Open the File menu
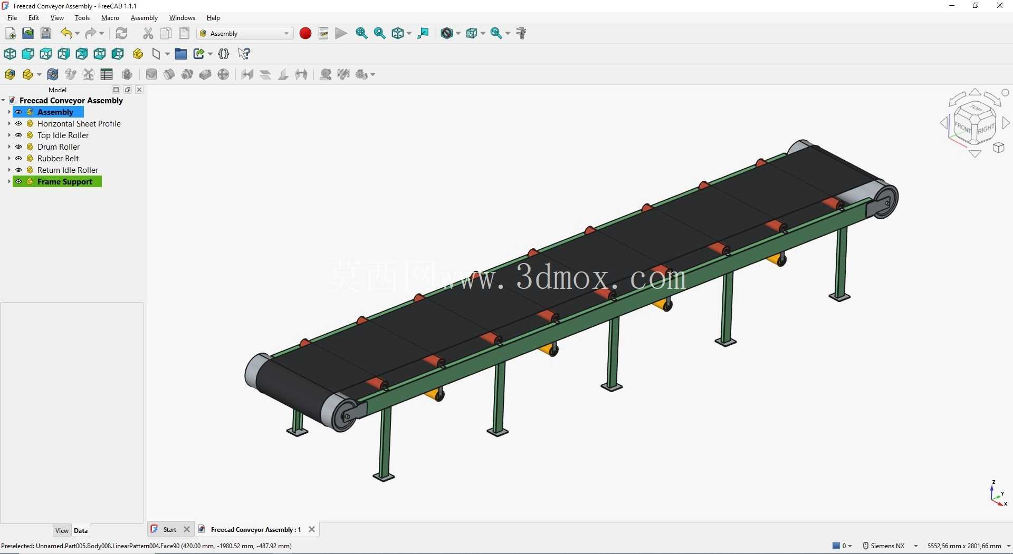 (12, 18)
